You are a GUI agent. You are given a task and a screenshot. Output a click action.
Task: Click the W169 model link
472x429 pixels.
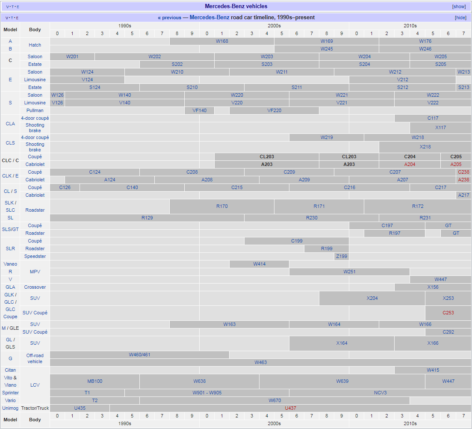327,41
